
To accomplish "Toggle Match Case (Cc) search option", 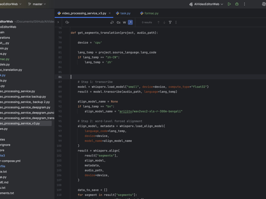I will [x=119, y=22].
